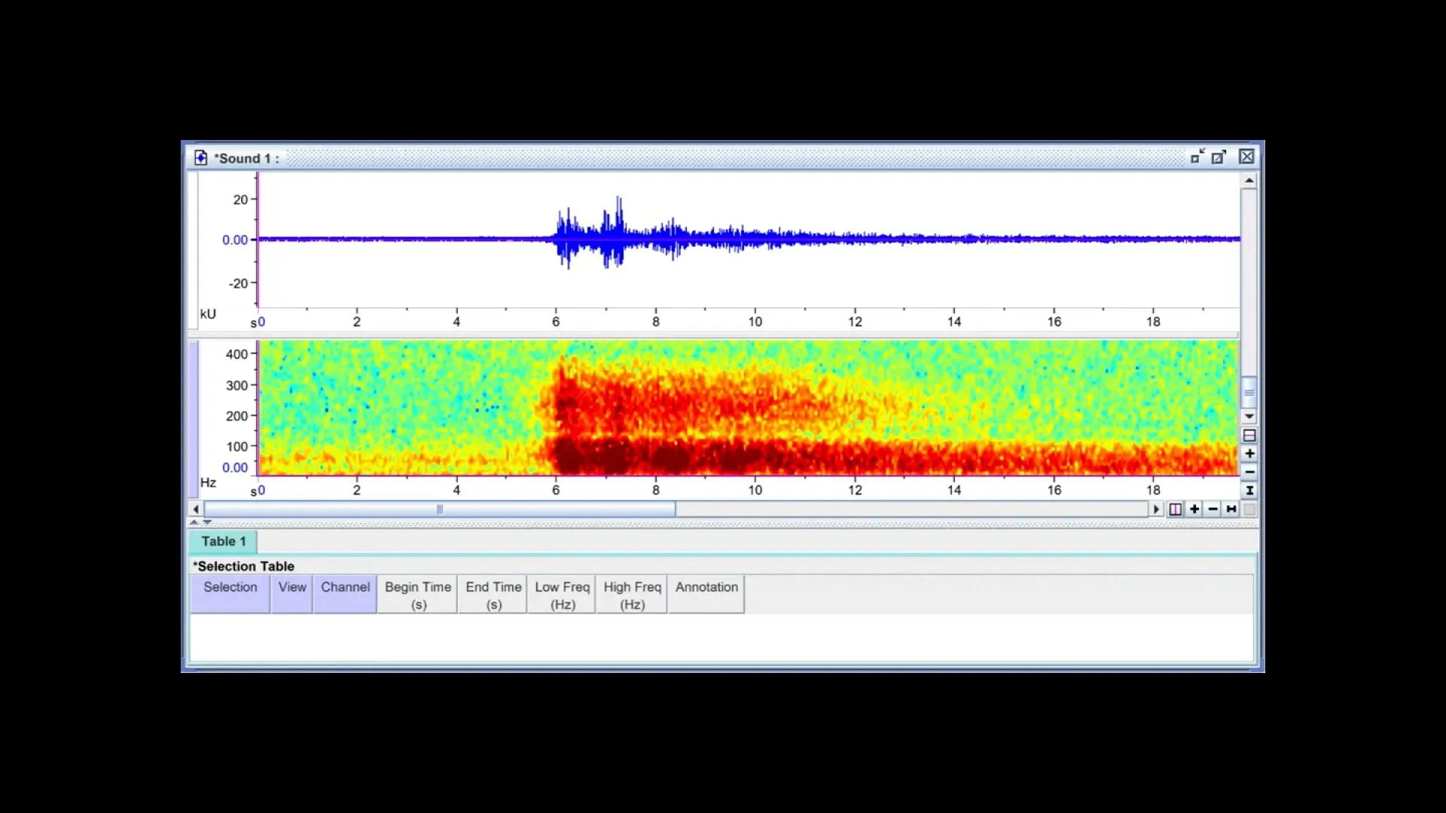Maximize the Sound 1 window
1446x813 pixels.
tap(1219, 157)
